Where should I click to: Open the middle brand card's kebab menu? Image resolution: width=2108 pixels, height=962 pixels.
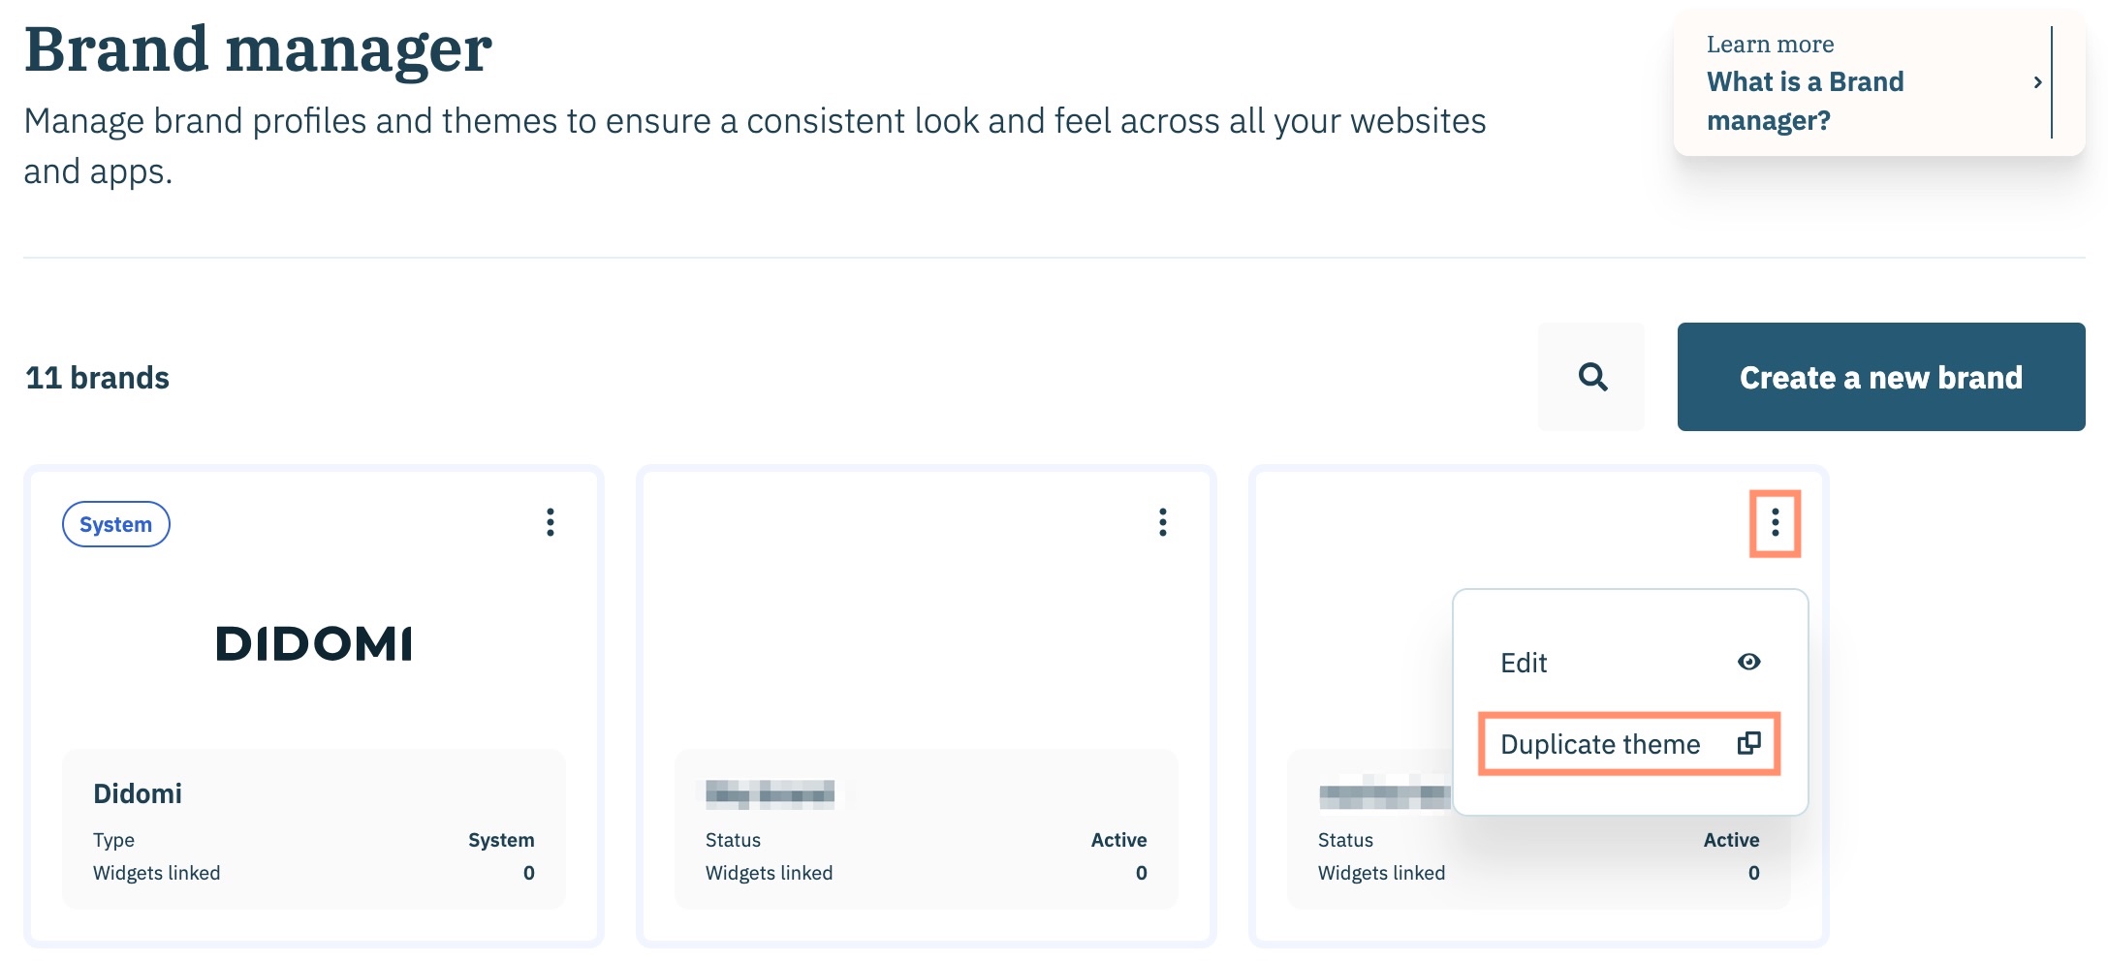tap(1163, 522)
